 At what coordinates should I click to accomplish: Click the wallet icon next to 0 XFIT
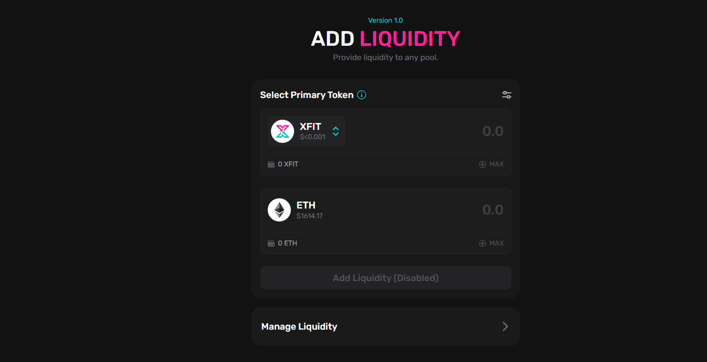271,164
